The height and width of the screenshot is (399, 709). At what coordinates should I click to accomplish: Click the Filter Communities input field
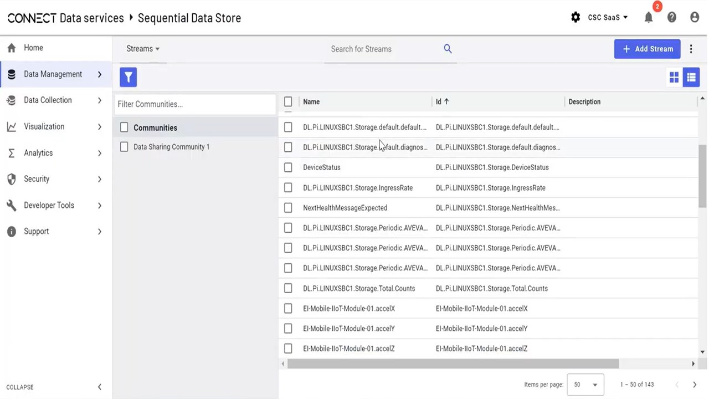[194, 104]
